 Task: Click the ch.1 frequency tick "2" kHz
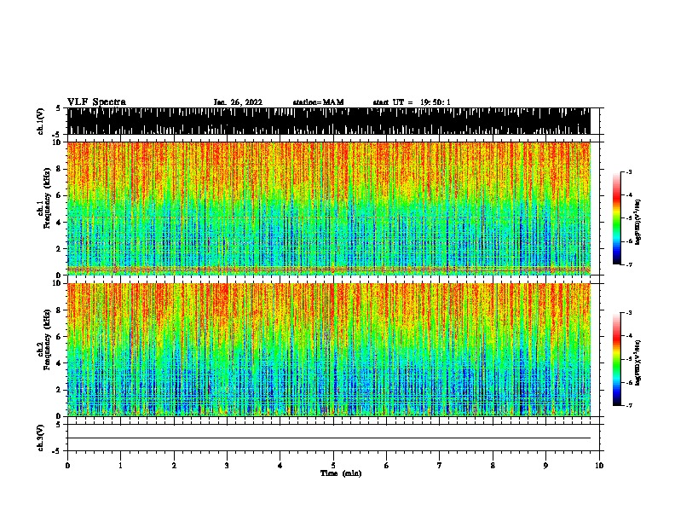coord(59,248)
